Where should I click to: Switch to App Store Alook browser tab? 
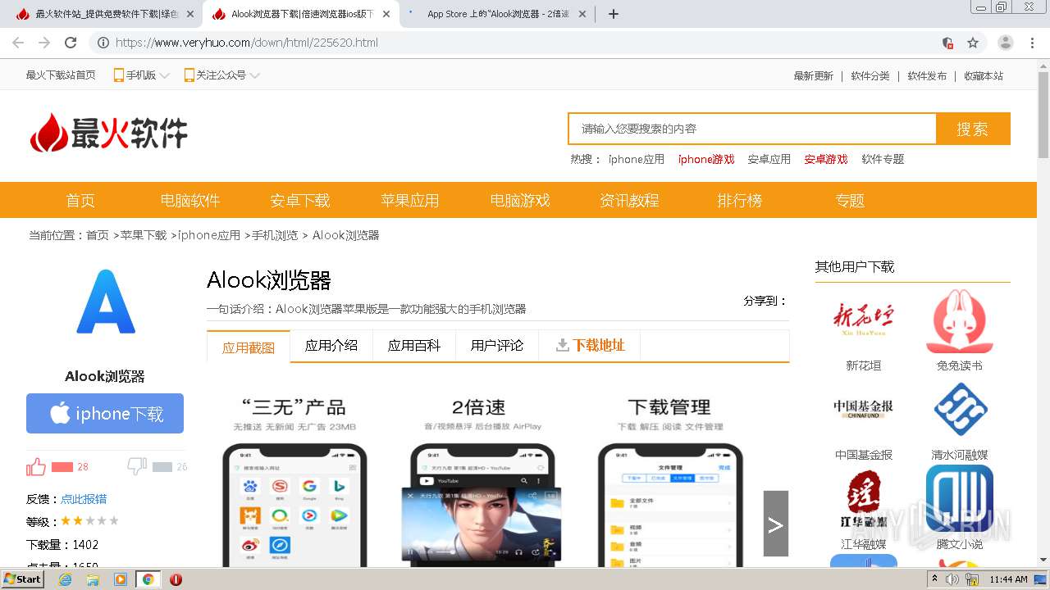[499, 14]
